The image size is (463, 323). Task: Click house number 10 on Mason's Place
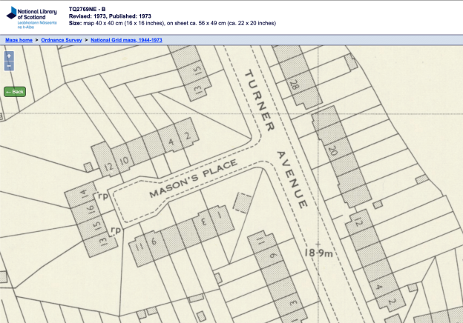pyautogui.click(x=125, y=161)
